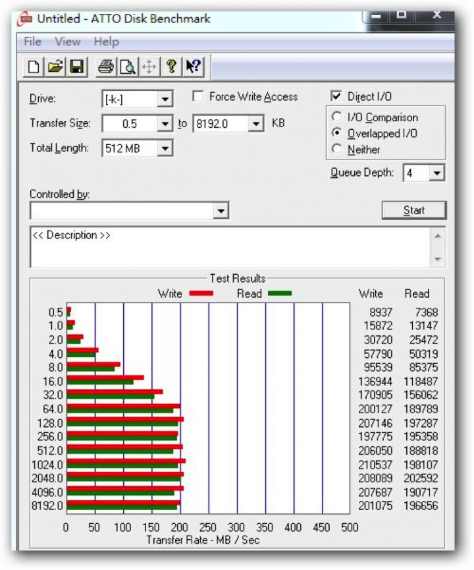Expand the Queue Depth dropdown

pos(436,173)
